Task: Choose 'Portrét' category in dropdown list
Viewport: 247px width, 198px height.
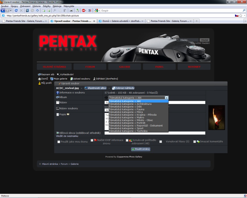Action: click(x=127, y=123)
